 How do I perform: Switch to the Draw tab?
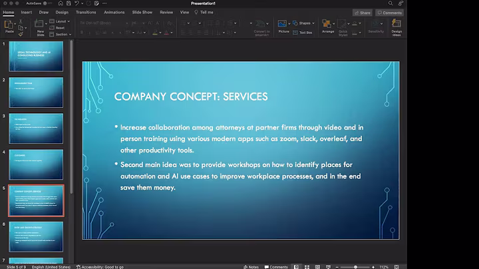click(44, 12)
